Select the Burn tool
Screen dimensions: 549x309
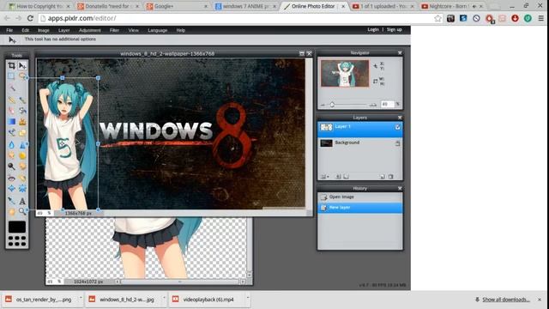click(22, 167)
